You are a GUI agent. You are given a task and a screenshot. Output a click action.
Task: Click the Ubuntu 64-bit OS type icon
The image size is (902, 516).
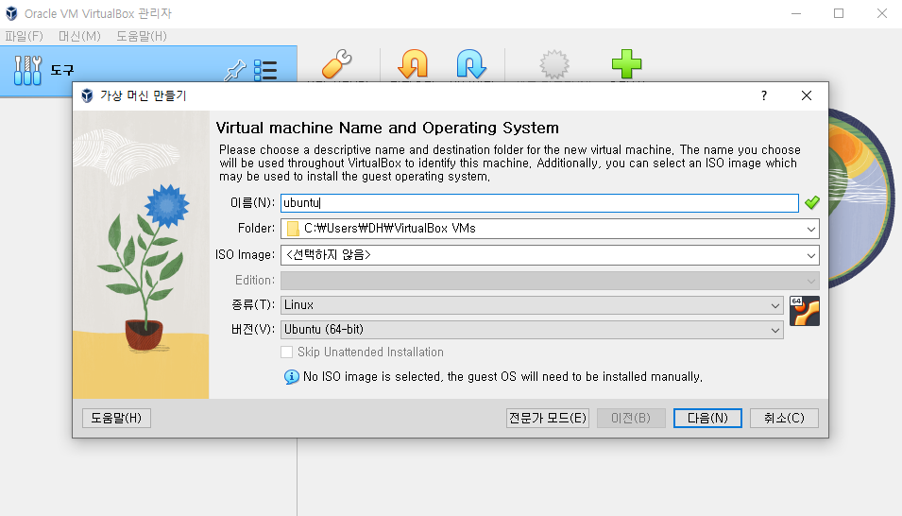pyautogui.click(x=804, y=311)
